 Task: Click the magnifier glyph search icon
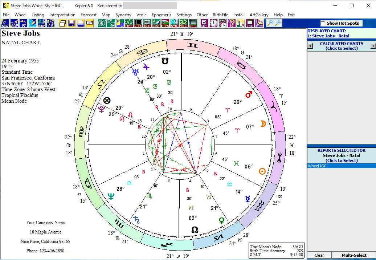[259, 23]
